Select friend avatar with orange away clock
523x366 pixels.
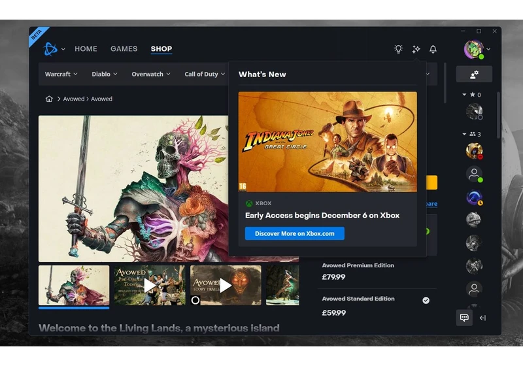pyautogui.click(x=474, y=197)
